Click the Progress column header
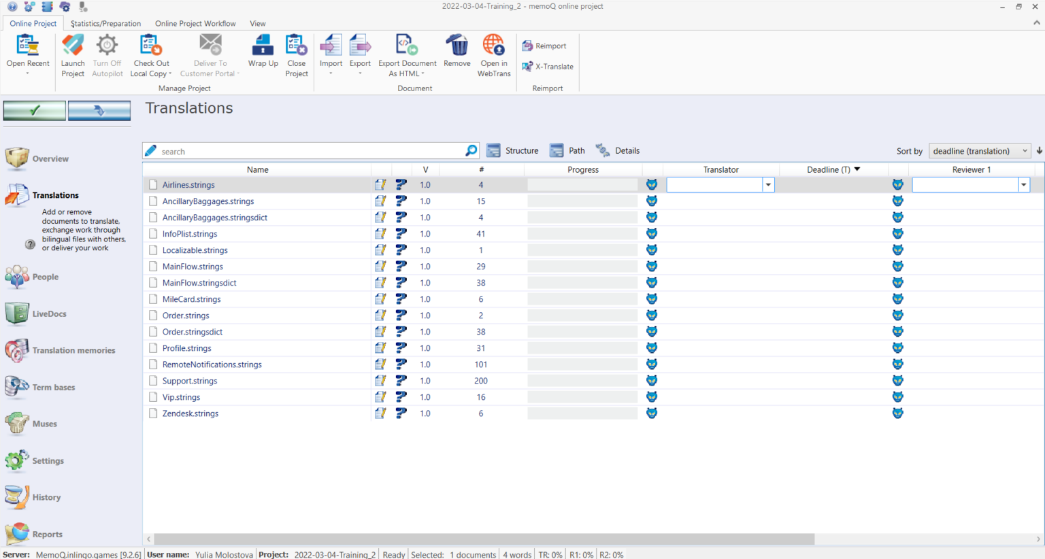This screenshot has height=559, width=1045. click(583, 169)
